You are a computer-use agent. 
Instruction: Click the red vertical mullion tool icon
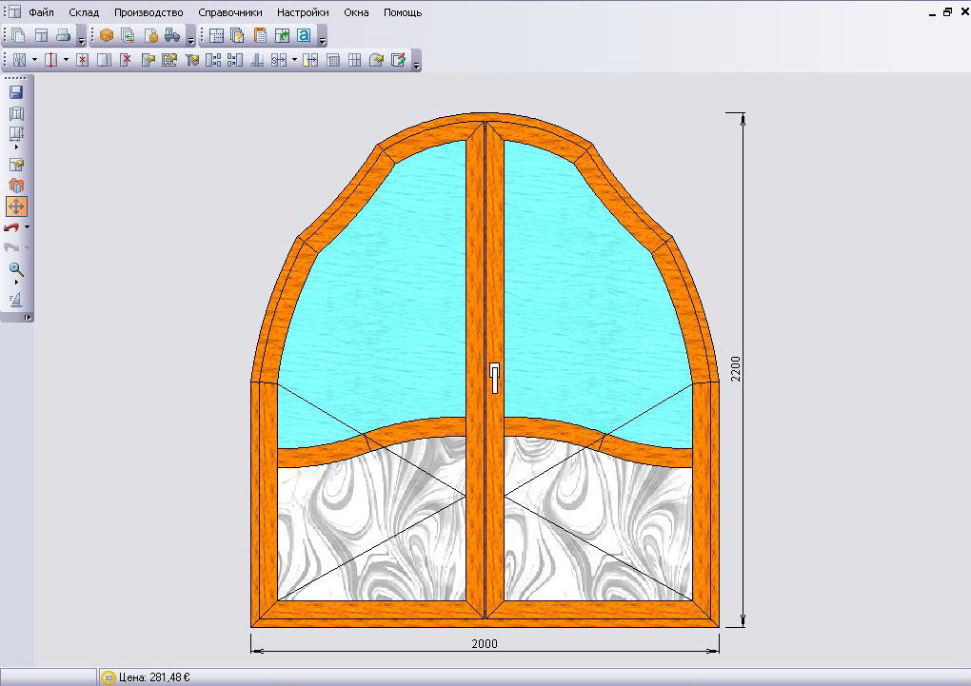[50, 59]
